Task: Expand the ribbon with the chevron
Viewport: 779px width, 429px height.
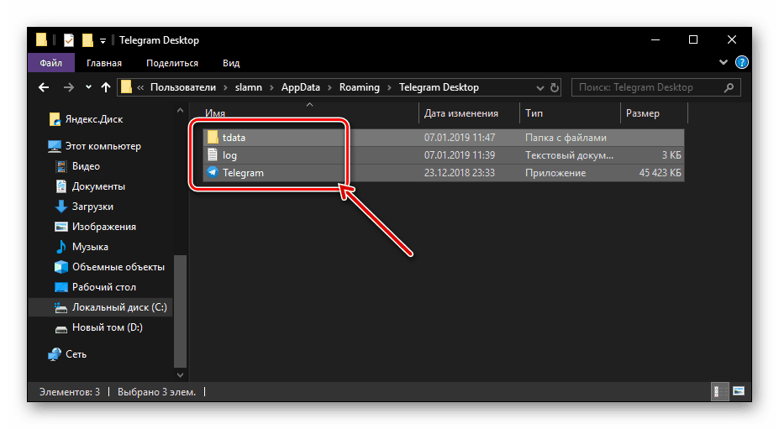Action: tap(724, 63)
